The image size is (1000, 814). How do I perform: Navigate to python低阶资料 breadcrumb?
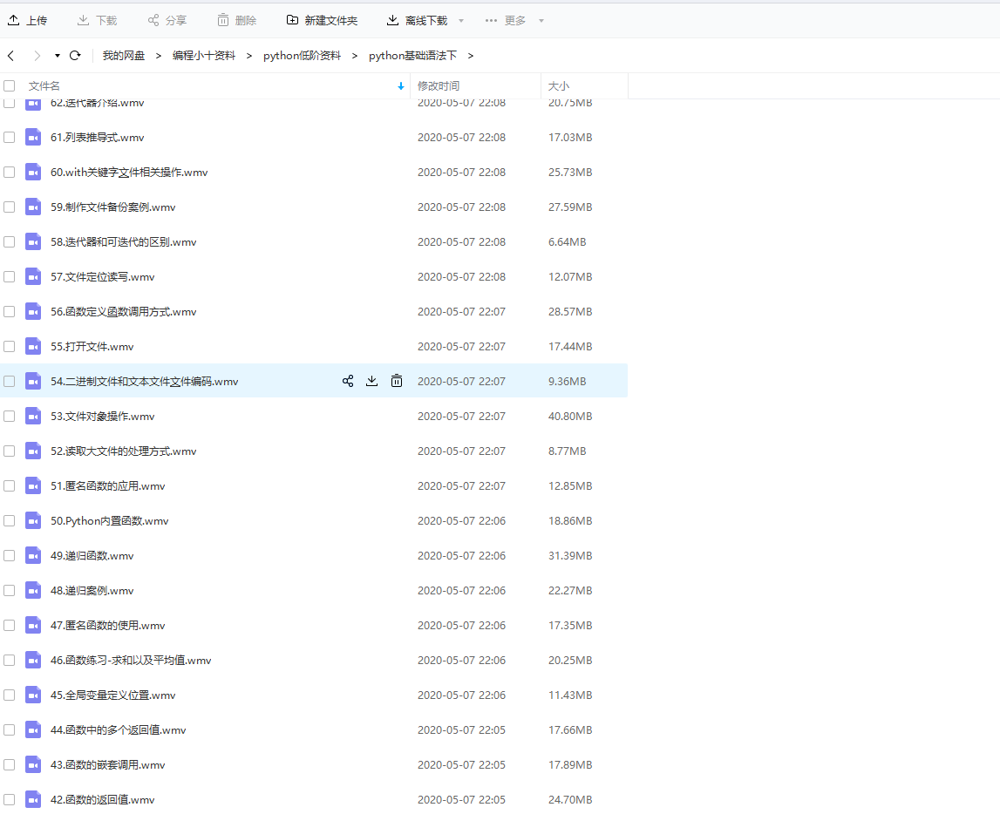tap(303, 56)
